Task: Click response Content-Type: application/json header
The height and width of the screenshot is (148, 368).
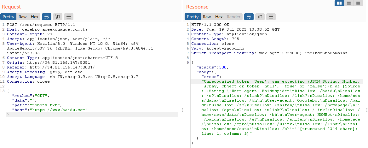Action: click(x=229, y=34)
